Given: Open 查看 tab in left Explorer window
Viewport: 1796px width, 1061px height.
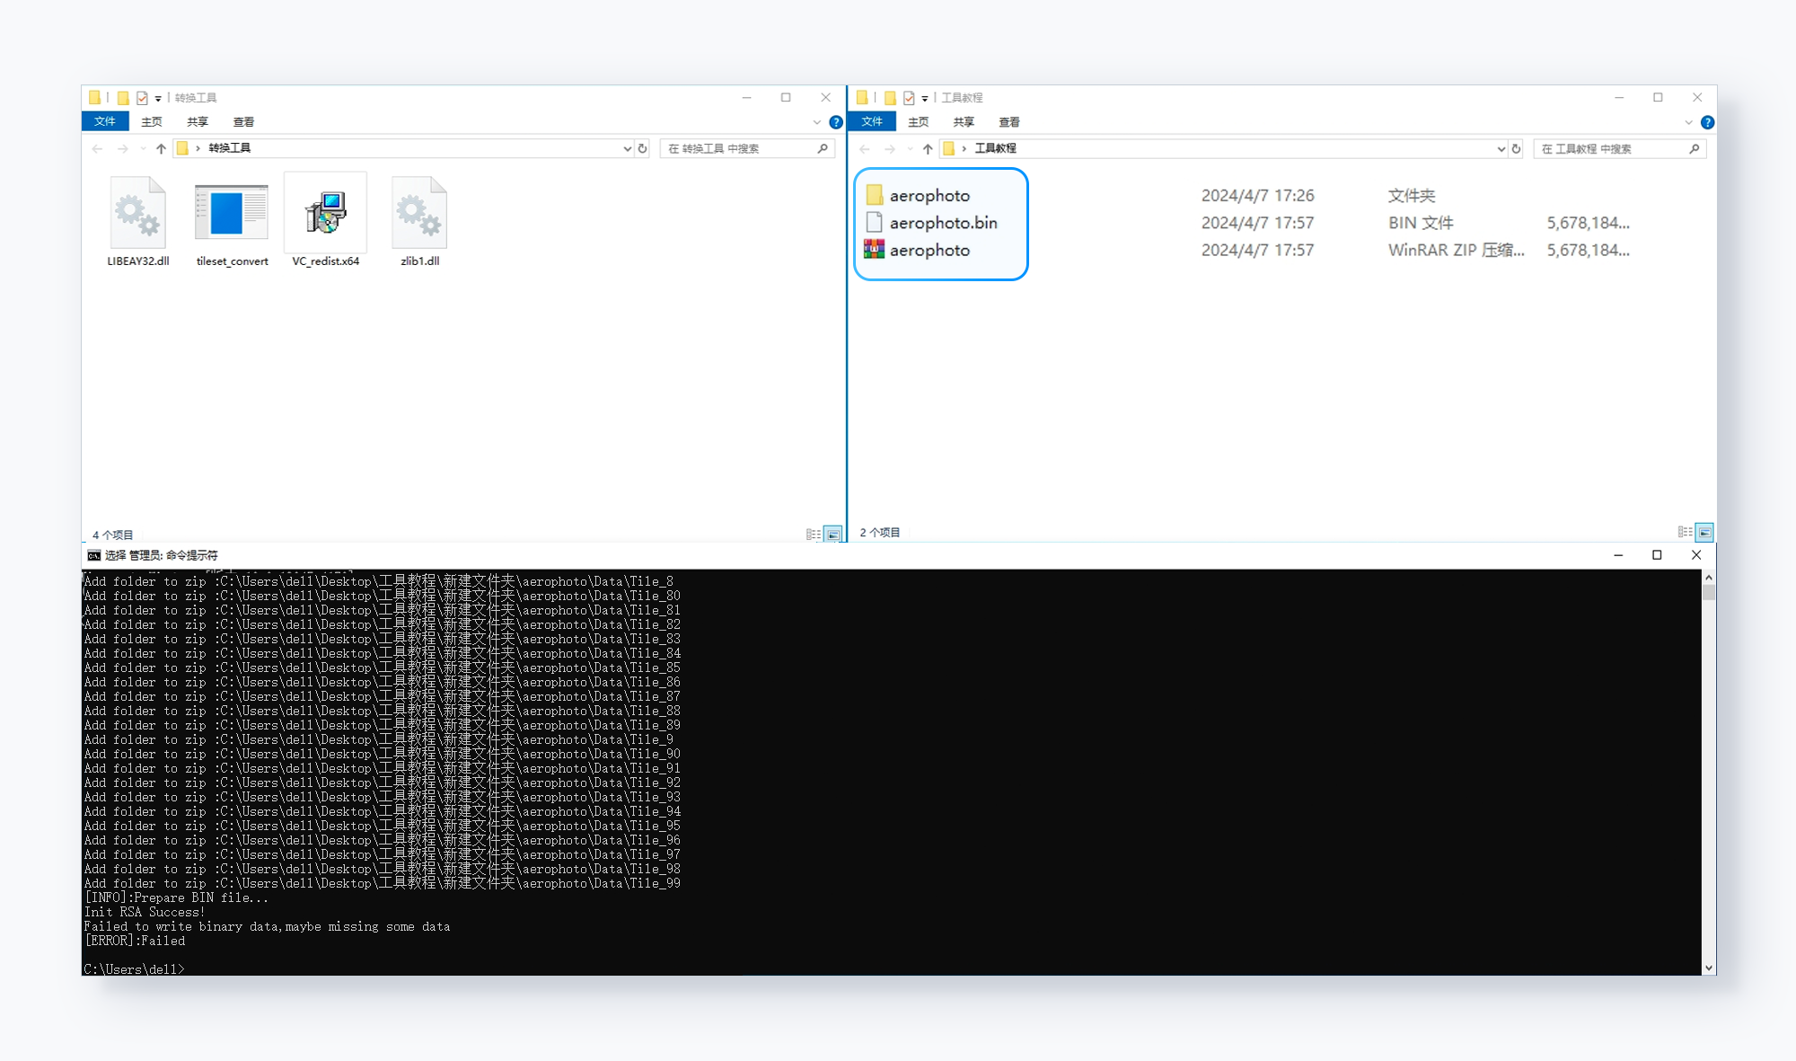Looking at the screenshot, I should coord(243,121).
